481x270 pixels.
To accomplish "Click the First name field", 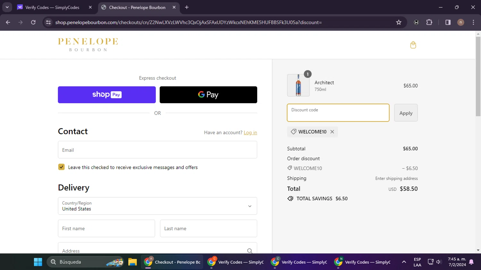I will click(x=106, y=228).
